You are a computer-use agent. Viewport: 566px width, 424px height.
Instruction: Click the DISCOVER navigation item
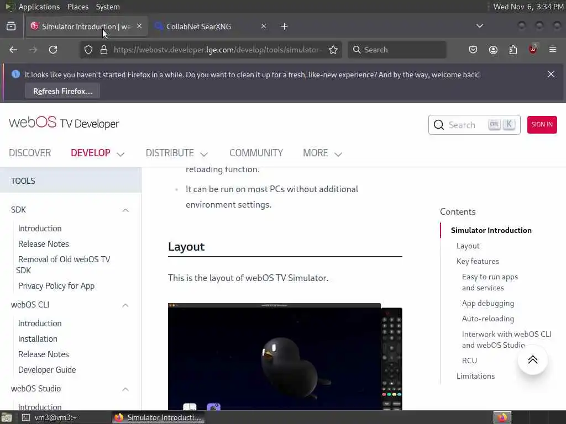(x=30, y=153)
